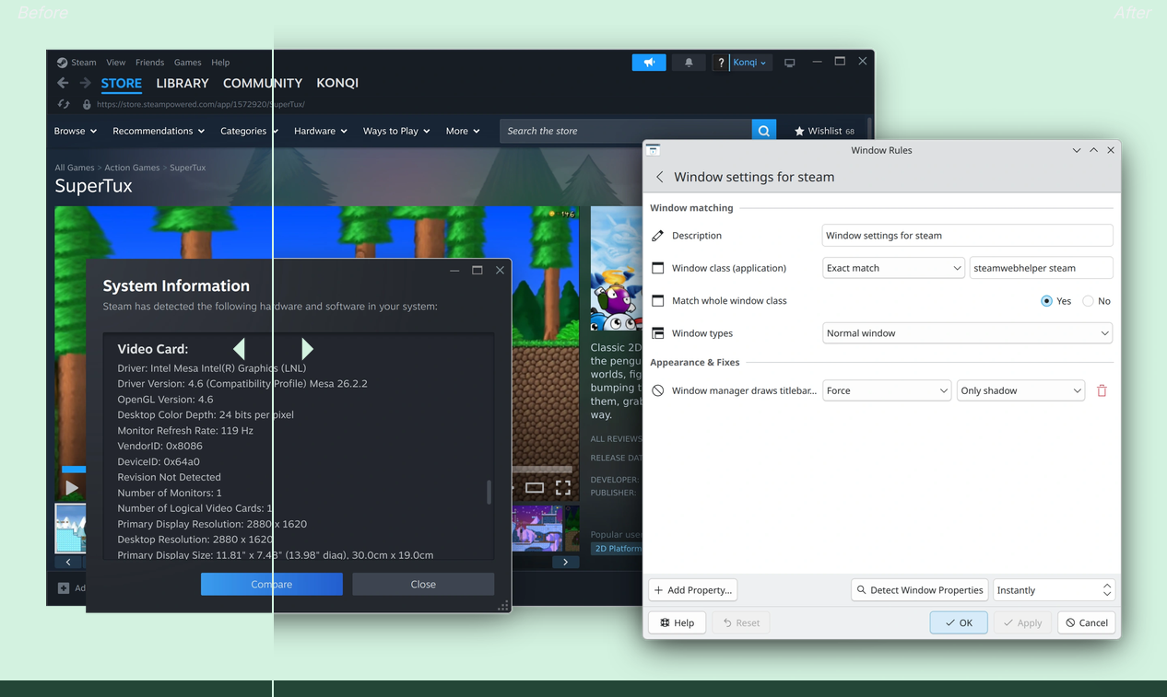Click the Search the store field

coord(626,131)
